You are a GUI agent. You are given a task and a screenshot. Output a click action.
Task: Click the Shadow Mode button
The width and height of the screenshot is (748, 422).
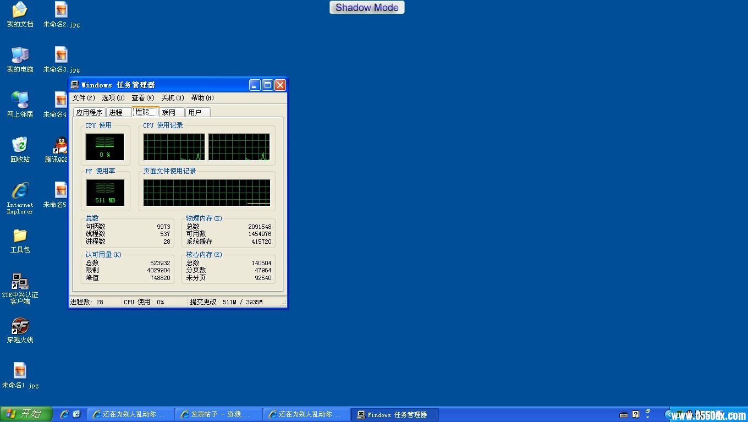point(367,7)
